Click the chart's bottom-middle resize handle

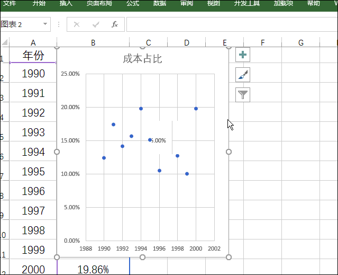(142, 258)
